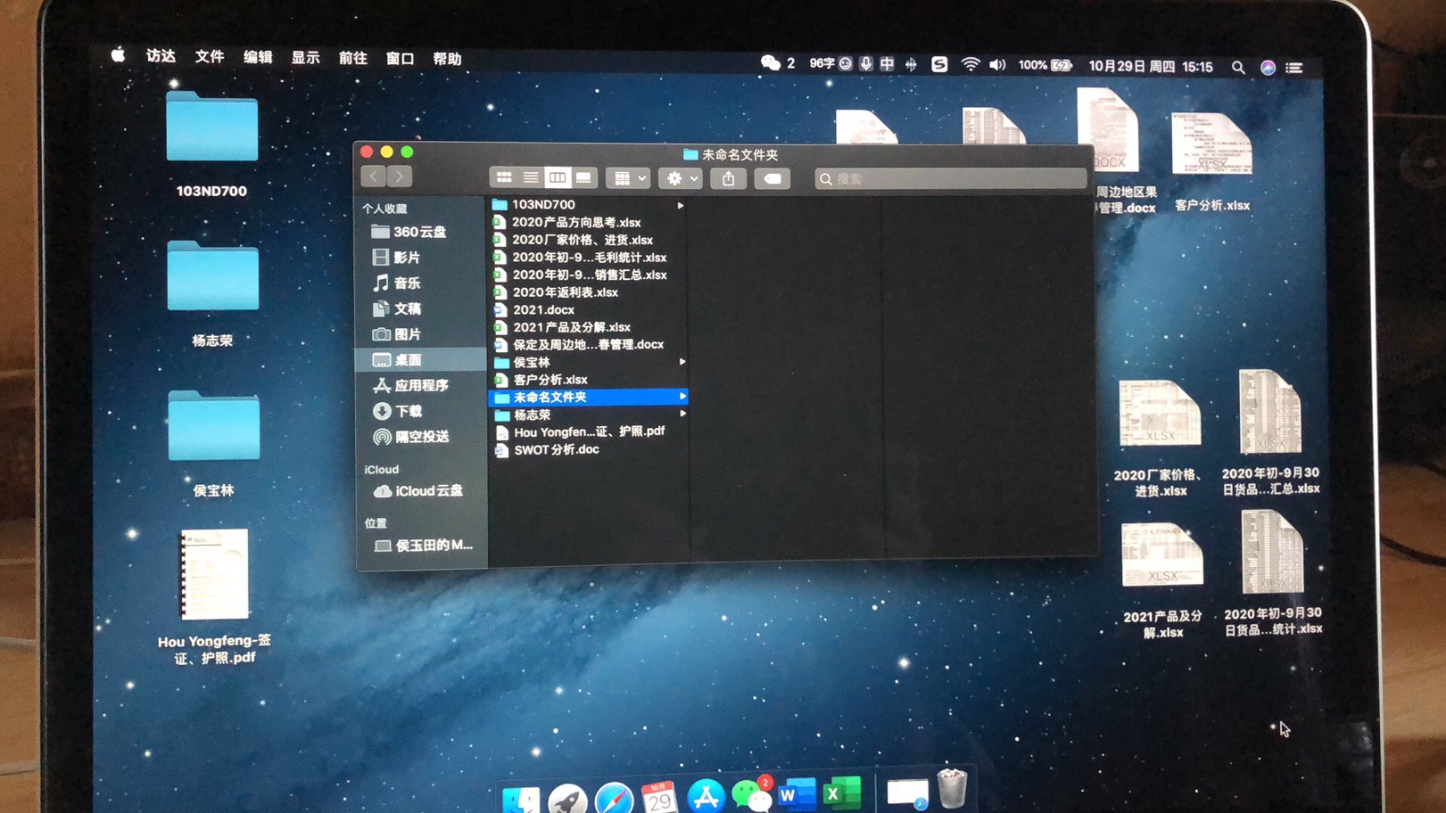Open the group-by dropdown in Finder toolbar
The height and width of the screenshot is (813, 1446).
[x=628, y=178]
